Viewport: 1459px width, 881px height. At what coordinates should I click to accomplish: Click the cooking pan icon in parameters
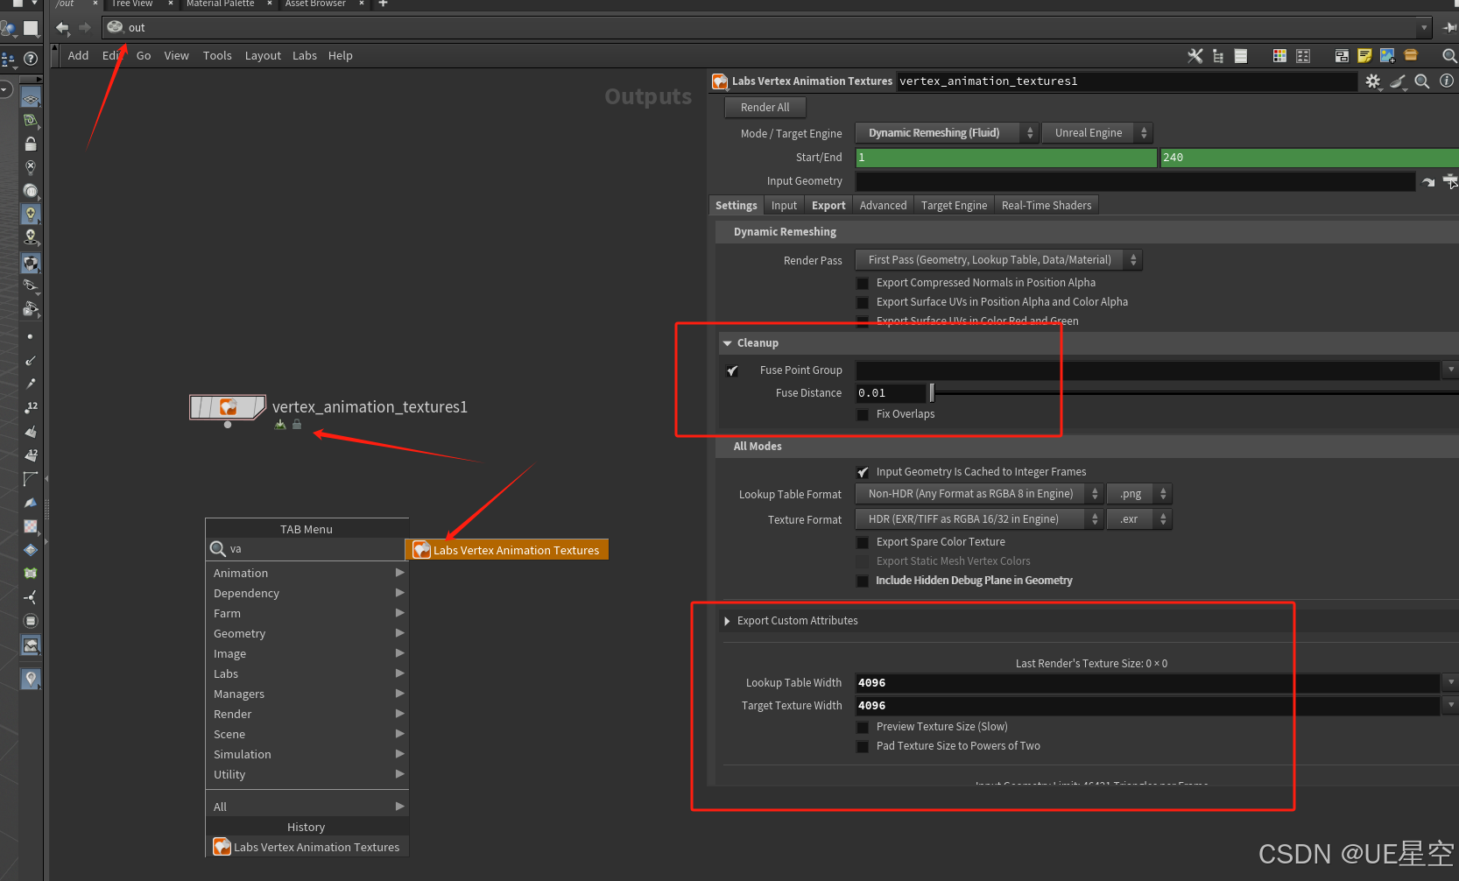tap(1398, 81)
